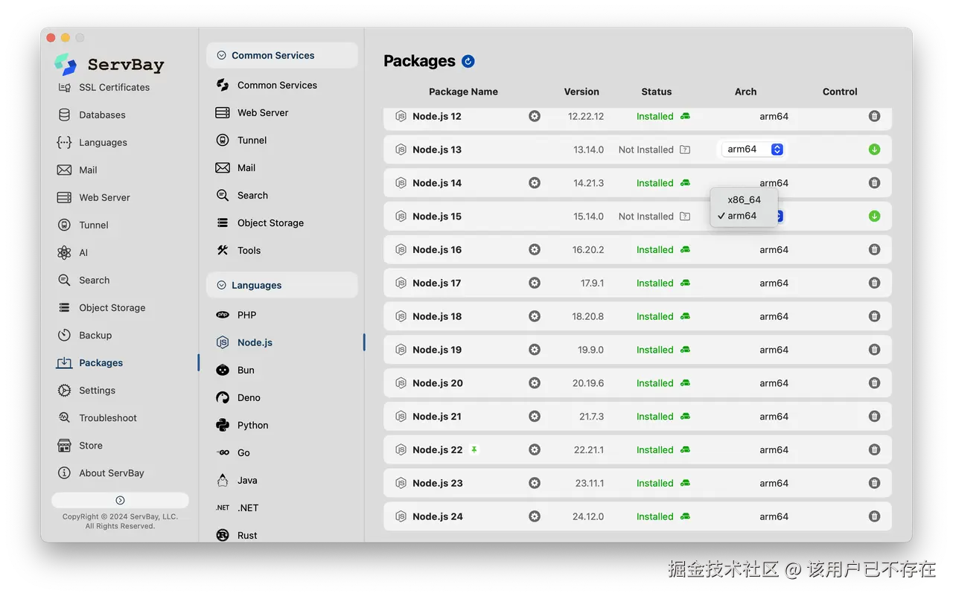953x596 pixels.
Task: Select Python language packages
Action: 242,425
